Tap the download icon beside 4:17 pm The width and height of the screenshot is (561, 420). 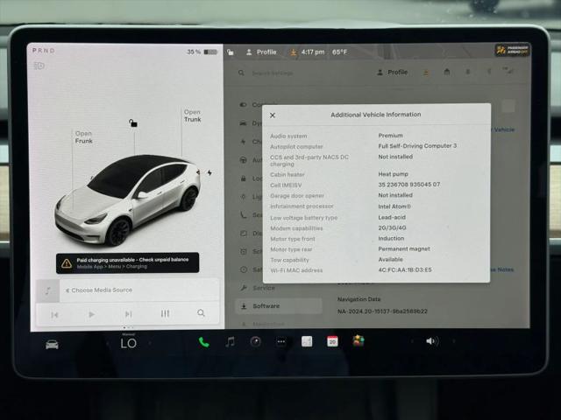coord(293,52)
